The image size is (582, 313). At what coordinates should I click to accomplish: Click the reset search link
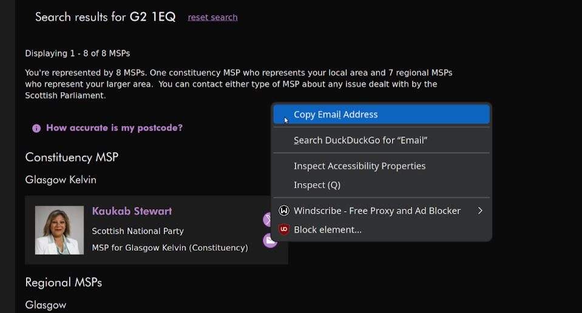pyautogui.click(x=212, y=18)
